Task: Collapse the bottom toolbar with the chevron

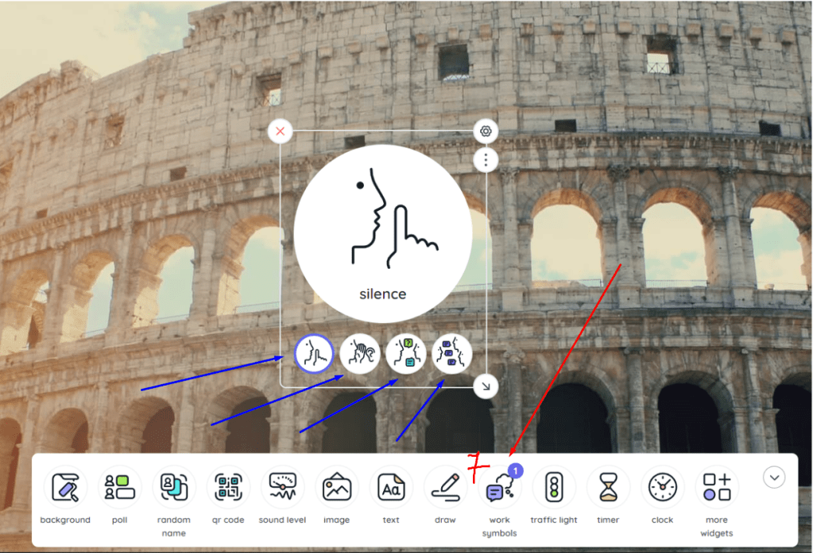Action: (774, 477)
